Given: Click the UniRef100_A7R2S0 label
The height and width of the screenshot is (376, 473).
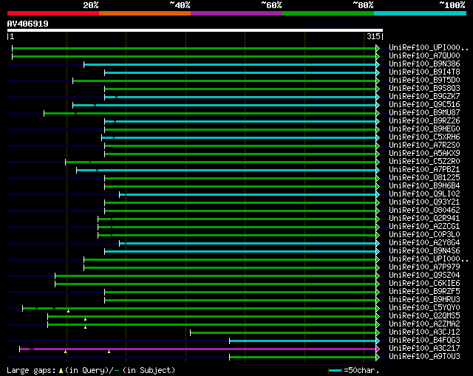Looking at the screenshot, I should (x=424, y=146).
